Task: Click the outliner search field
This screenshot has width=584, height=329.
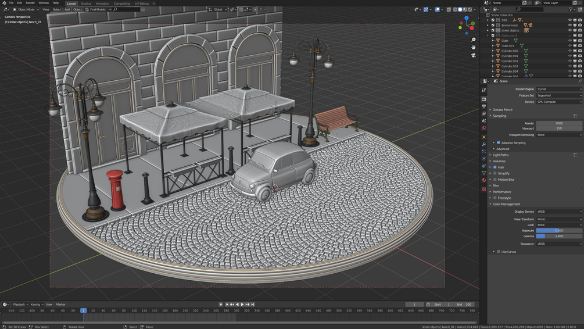Action: click(529, 9)
